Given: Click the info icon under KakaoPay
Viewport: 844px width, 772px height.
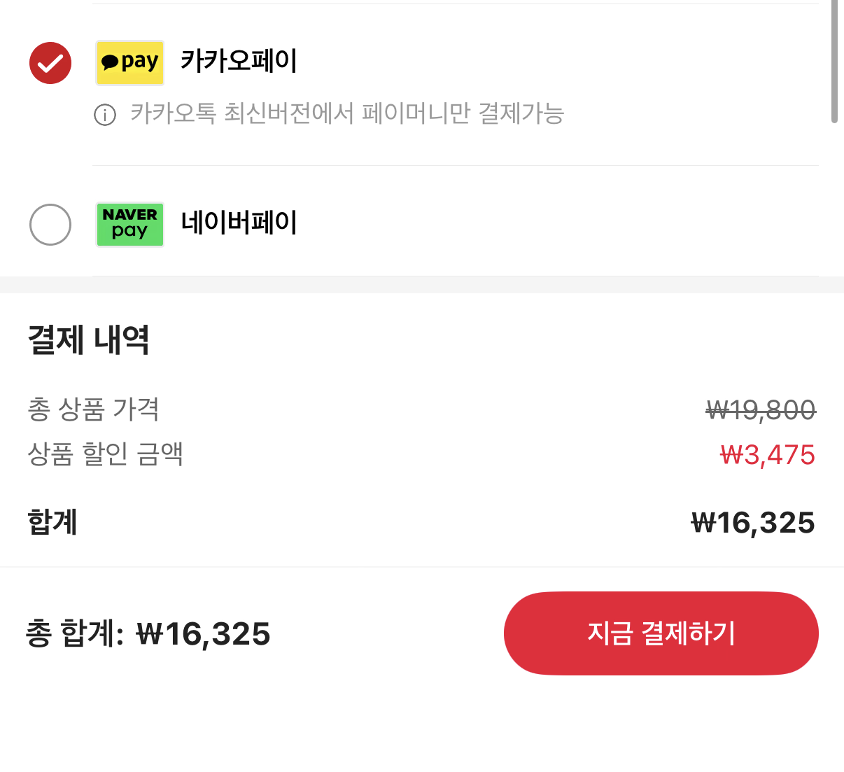Looking at the screenshot, I should [x=105, y=115].
